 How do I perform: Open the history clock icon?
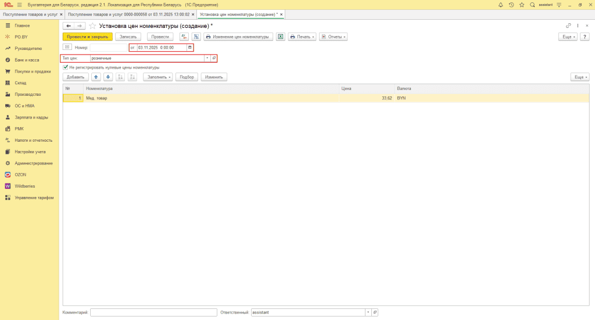[511, 5]
